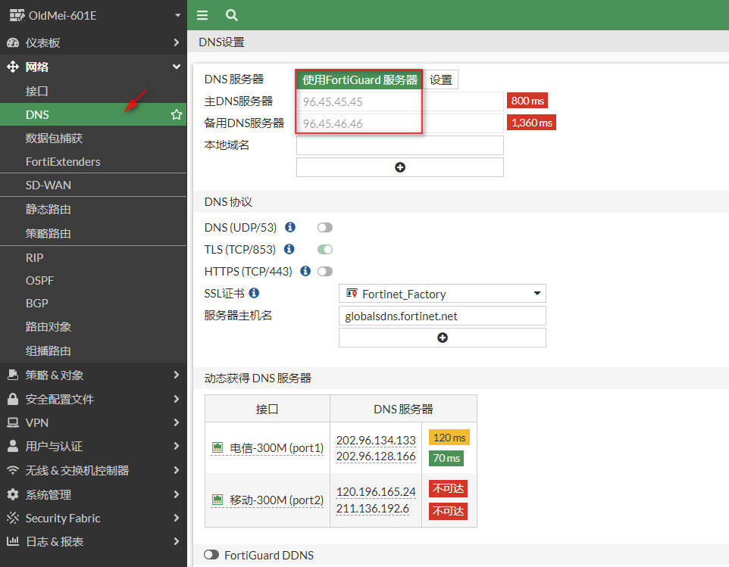Expand the 策略 & 对象 menu

[x=93, y=375]
